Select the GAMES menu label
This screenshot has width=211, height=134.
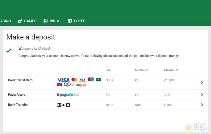[x=30, y=21]
